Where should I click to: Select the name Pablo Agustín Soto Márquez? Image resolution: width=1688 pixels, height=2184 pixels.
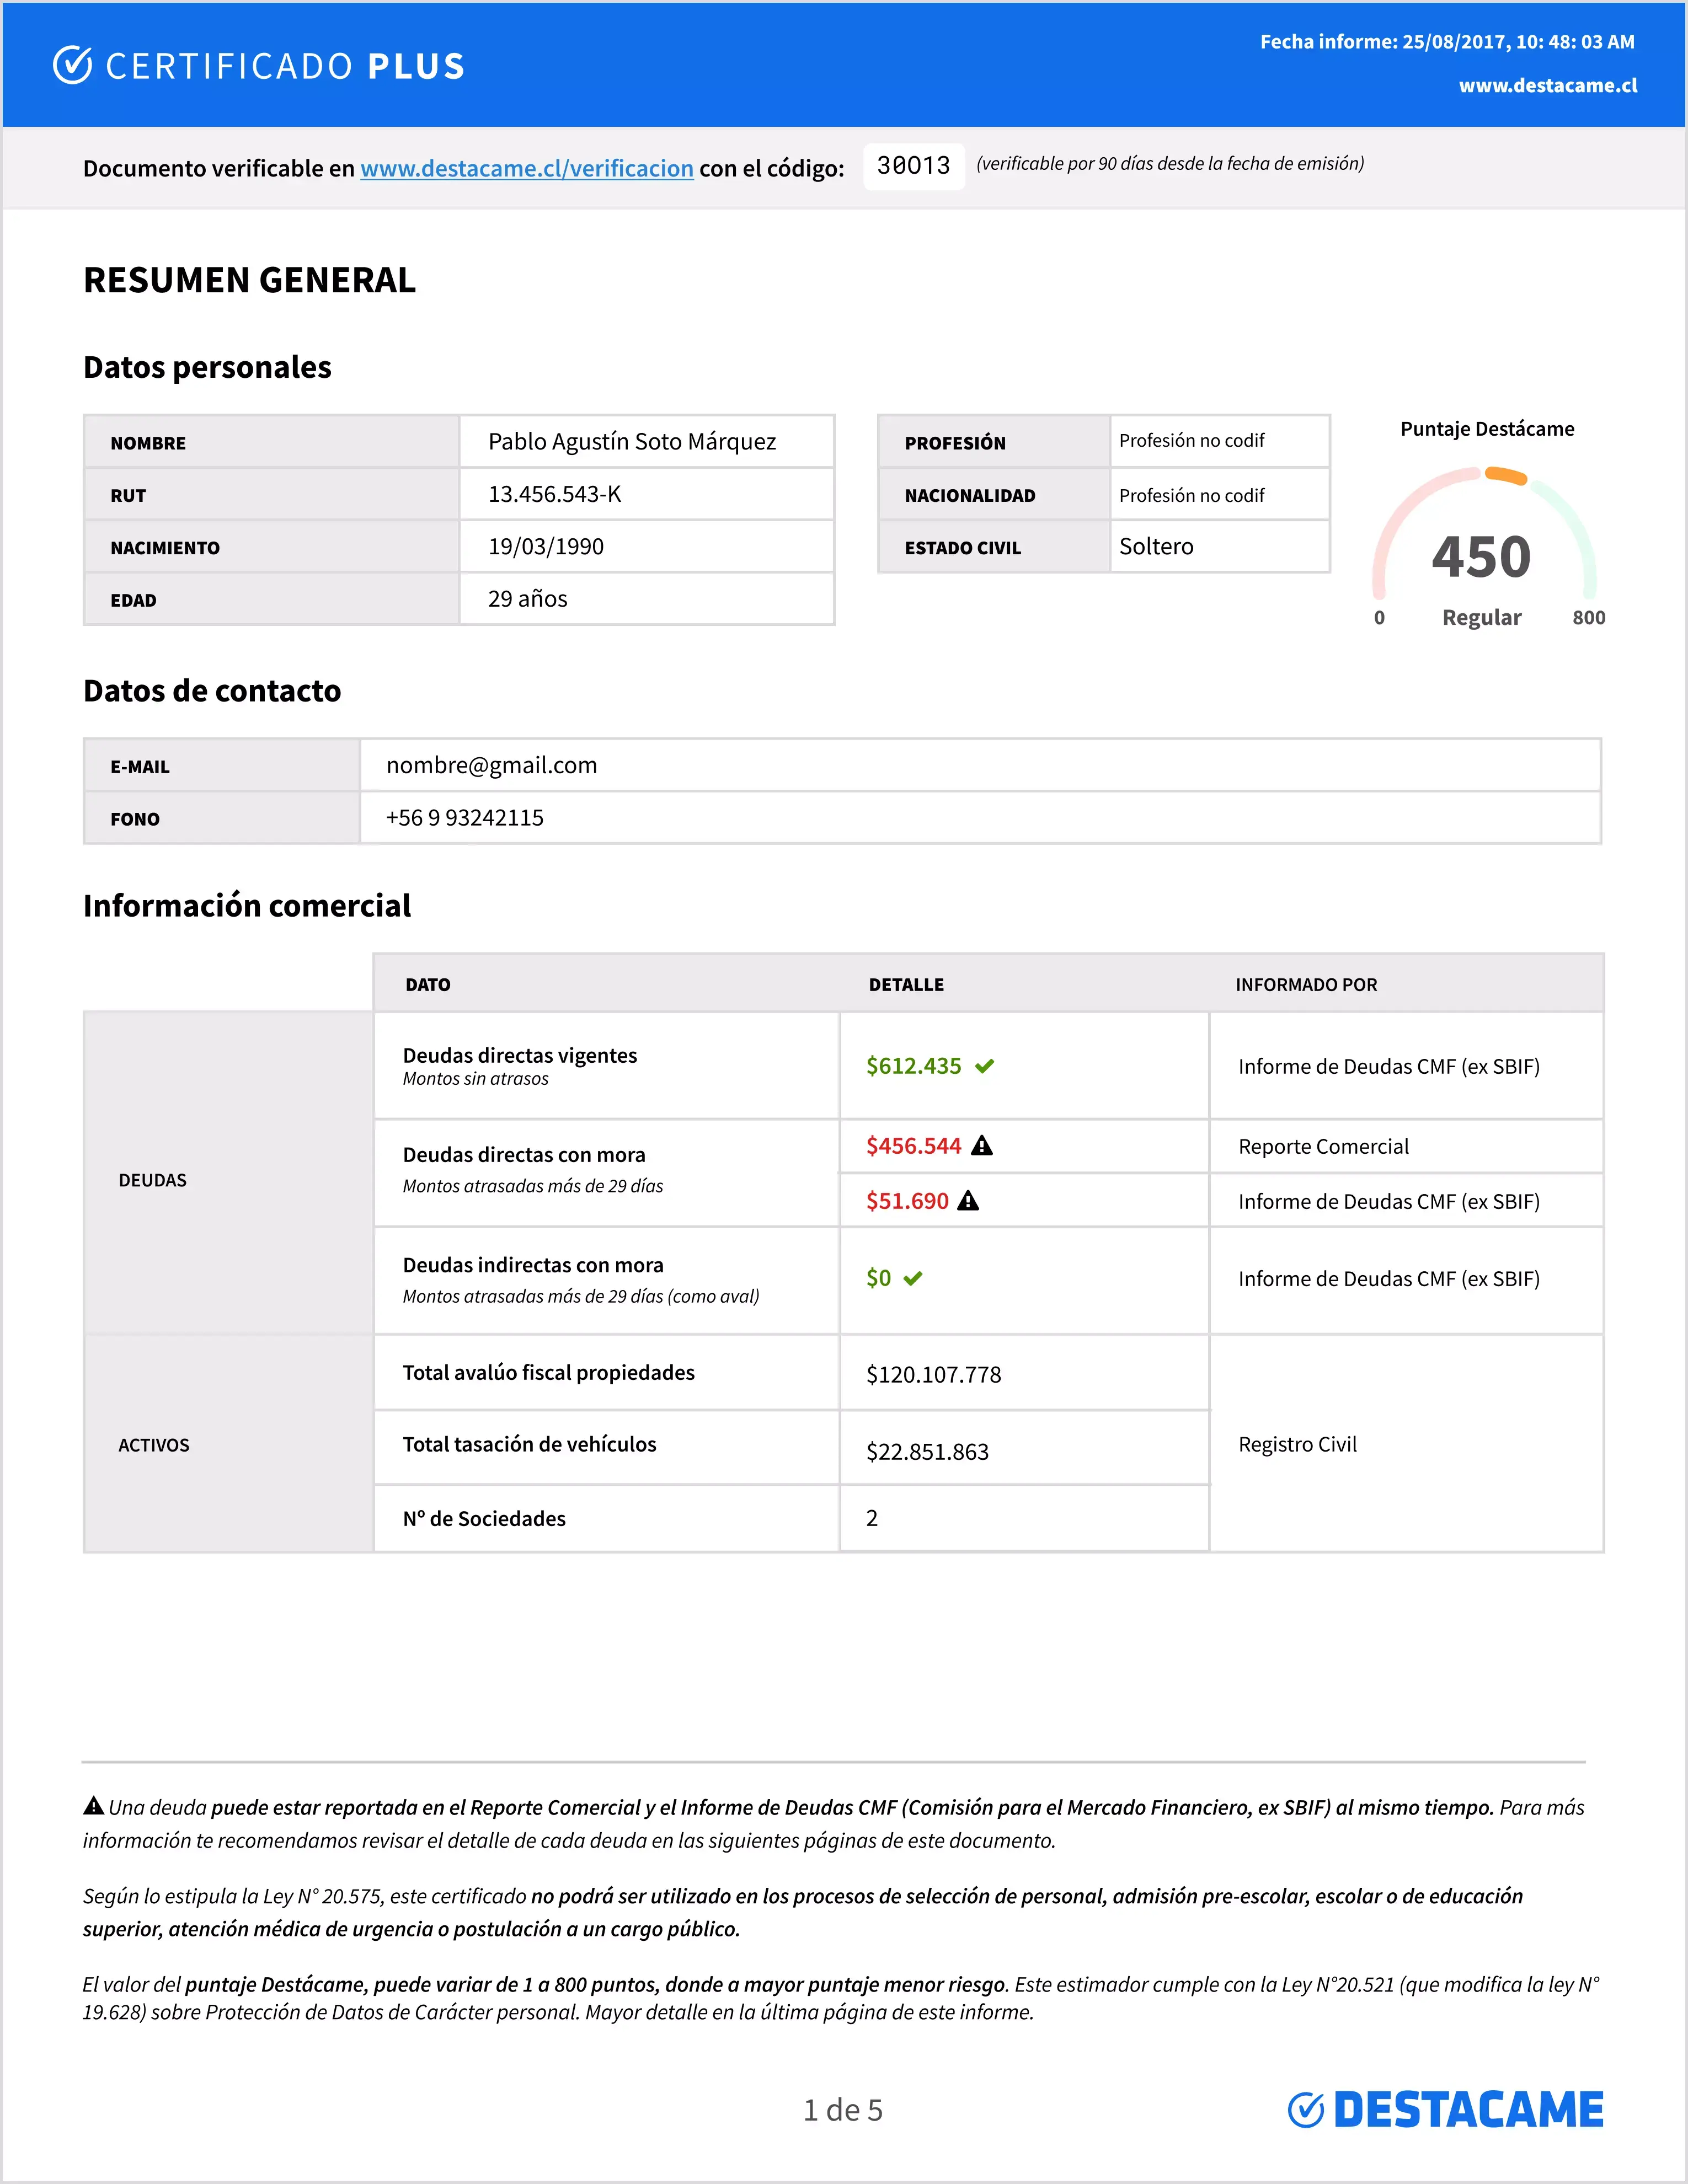[632, 441]
